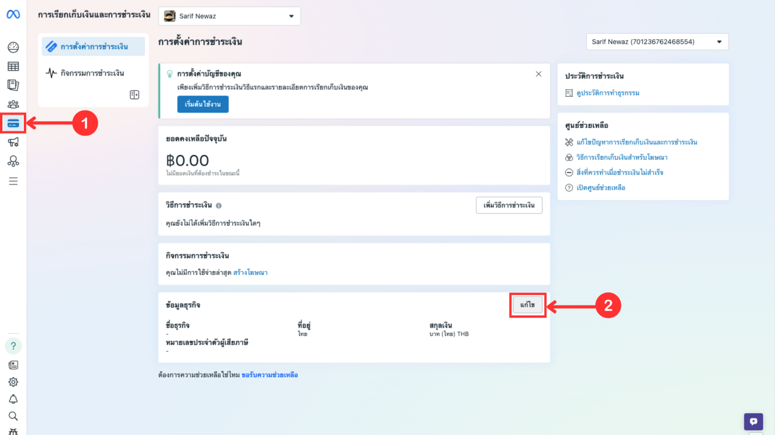Click the notifications bell icon
Viewport: 775px width, 435px height.
pyautogui.click(x=13, y=399)
